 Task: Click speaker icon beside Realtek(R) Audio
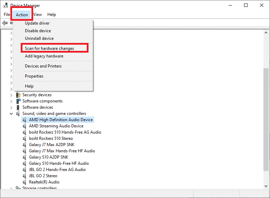[25, 182]
